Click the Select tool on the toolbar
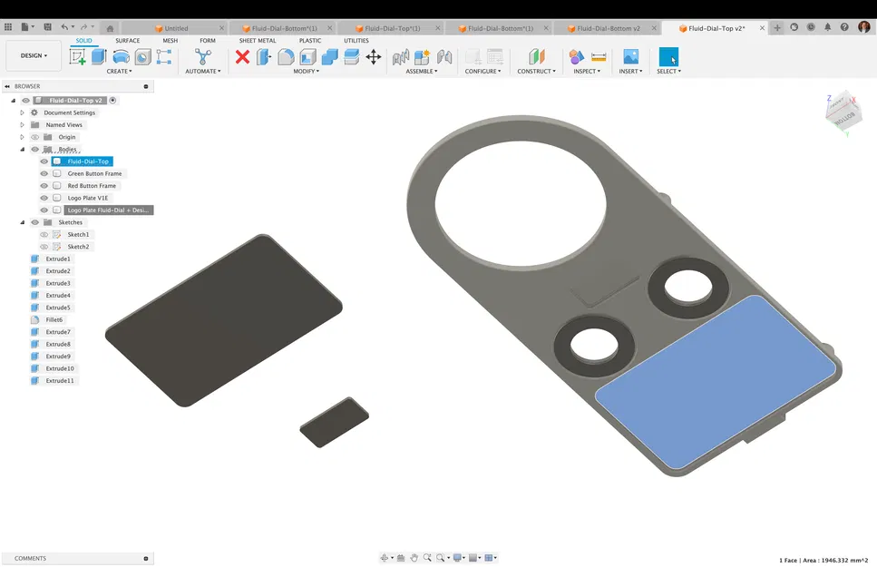The width and height of the screenshot is (877, 567). point(668,56)
